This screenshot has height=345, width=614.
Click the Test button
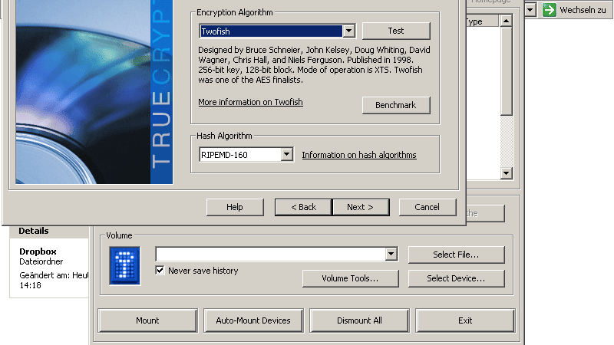pos(396,31)
